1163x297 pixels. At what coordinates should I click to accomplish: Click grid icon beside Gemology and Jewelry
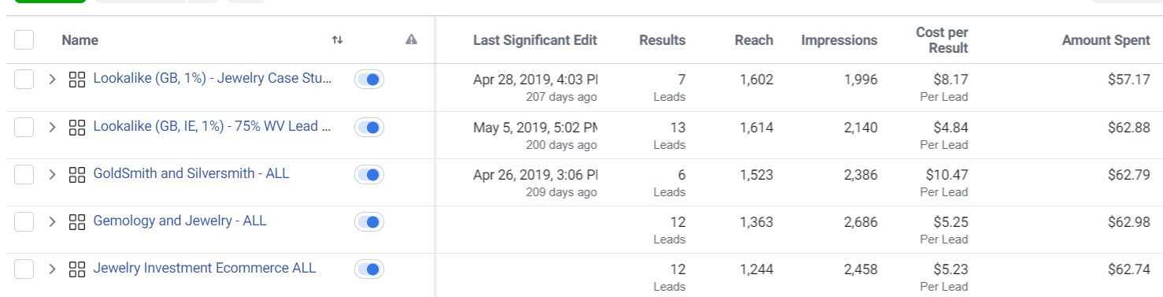(77, 222)
